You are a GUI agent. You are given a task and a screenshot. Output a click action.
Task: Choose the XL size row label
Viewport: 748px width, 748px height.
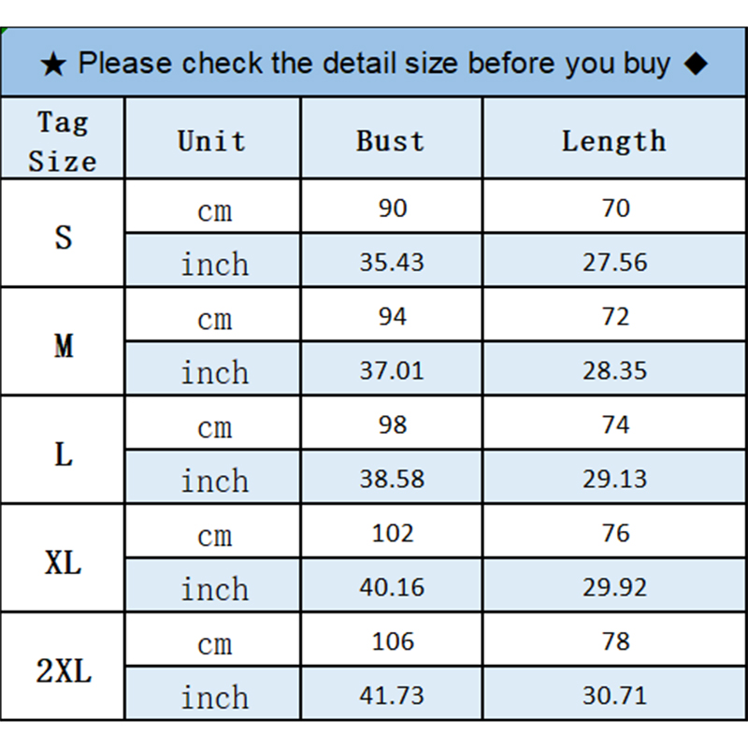click(x=63, y=563)
